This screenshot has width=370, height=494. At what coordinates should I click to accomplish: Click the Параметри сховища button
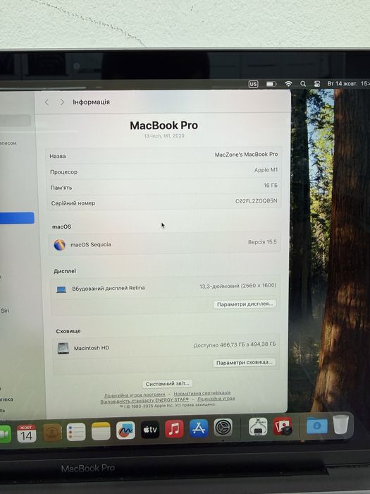(x=244, y=363)
